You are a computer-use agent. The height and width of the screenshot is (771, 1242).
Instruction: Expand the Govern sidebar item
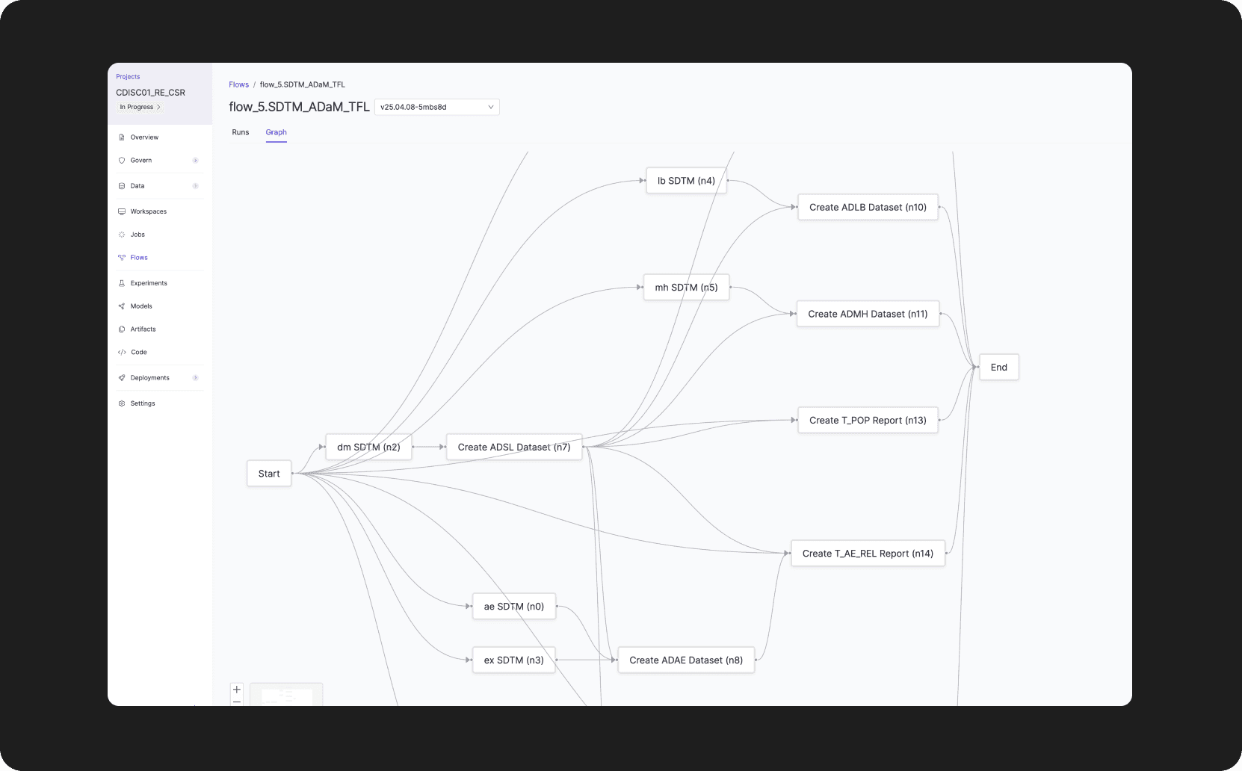coord(196,160)
